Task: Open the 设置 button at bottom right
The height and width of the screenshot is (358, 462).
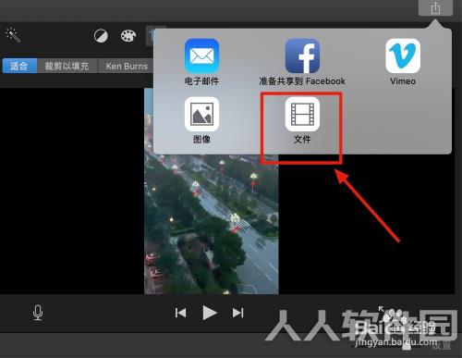Action: point(442,346)
